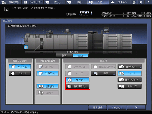This screenshot has height=114, width=152.
Task: Open help with the question mark icon
Action: click(148, 2)
